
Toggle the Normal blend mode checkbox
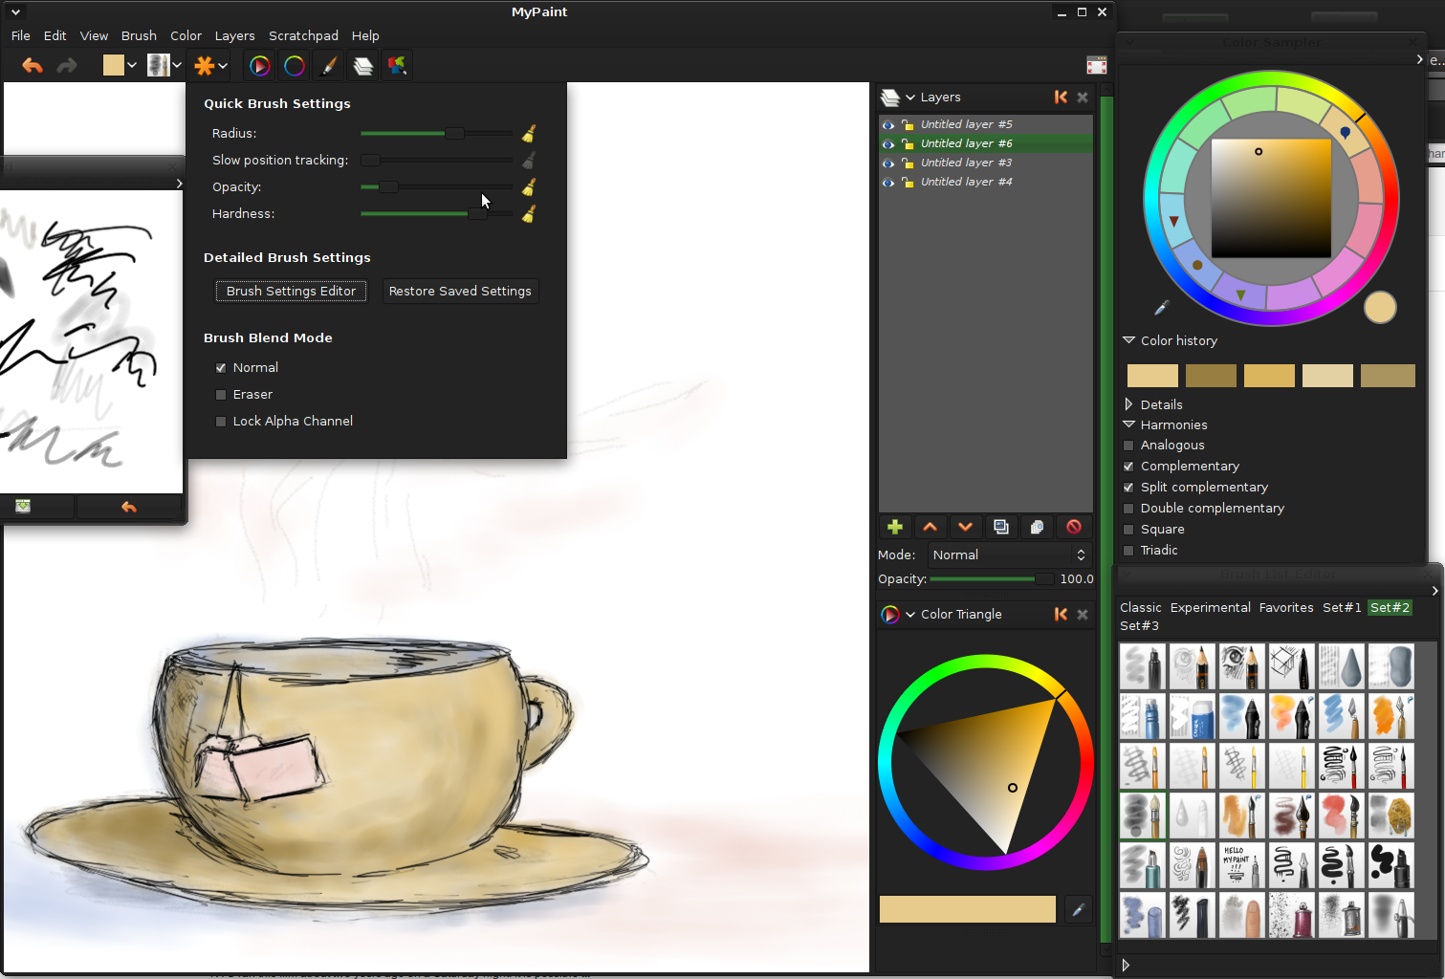coord(221,368)
